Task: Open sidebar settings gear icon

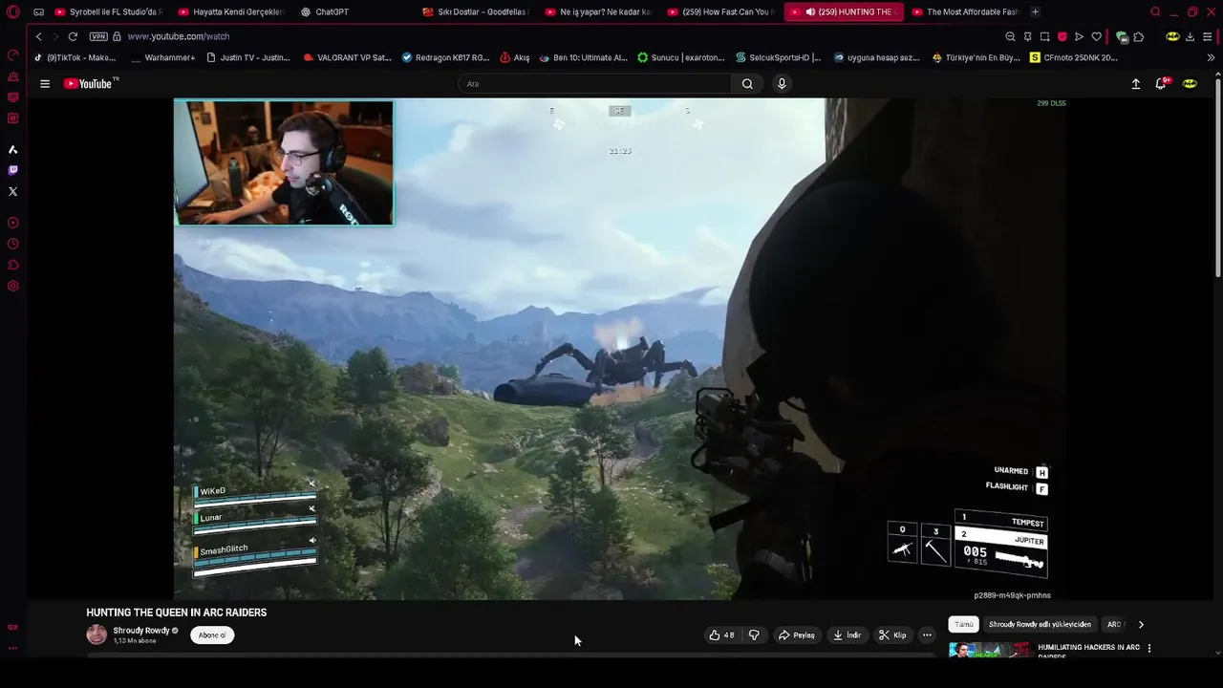Action: (12, 286)
